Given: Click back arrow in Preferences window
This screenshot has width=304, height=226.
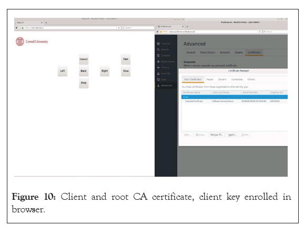Looking at the screenshot, I should click(157, 31).
